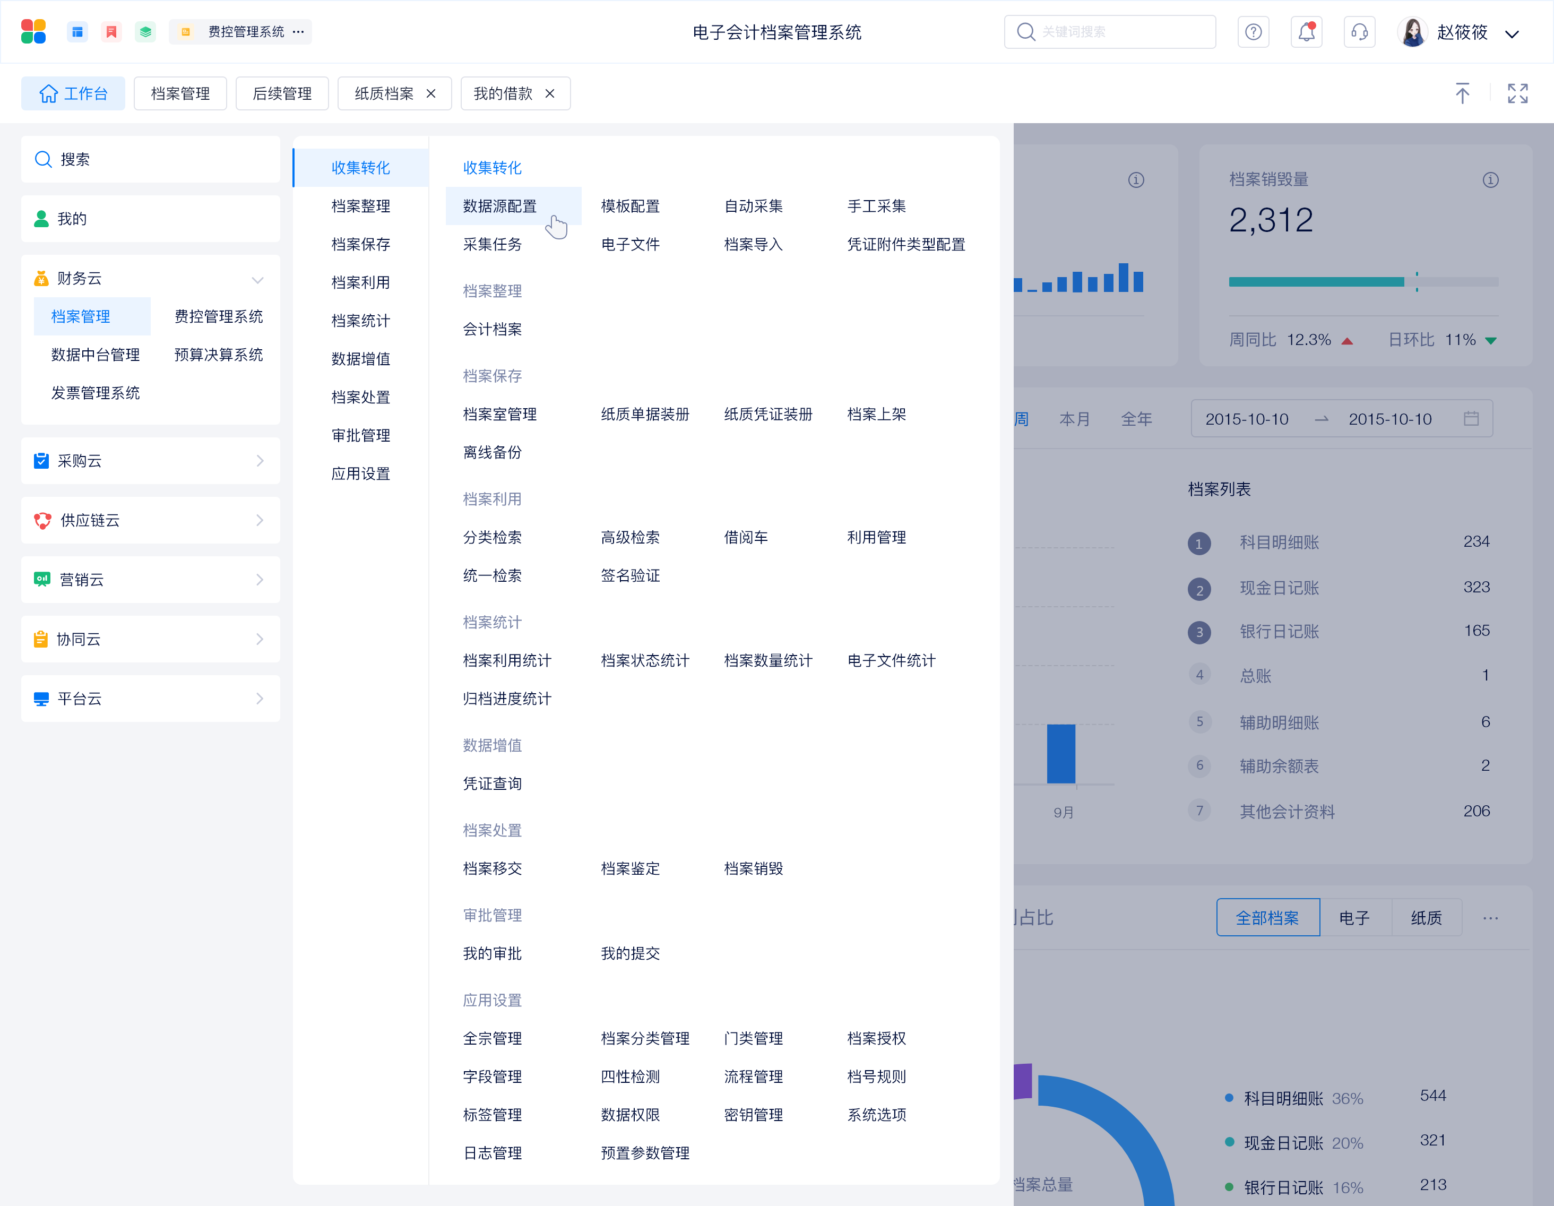This screenshot has height=1206, width=1554.
Task: Open 预置参数管理 link
Action: tap(645, 1152)
